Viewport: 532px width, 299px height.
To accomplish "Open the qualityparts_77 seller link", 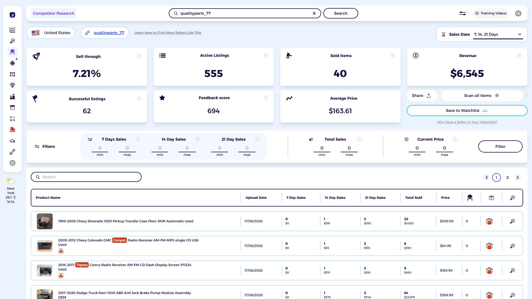I will tap(109, 33).
